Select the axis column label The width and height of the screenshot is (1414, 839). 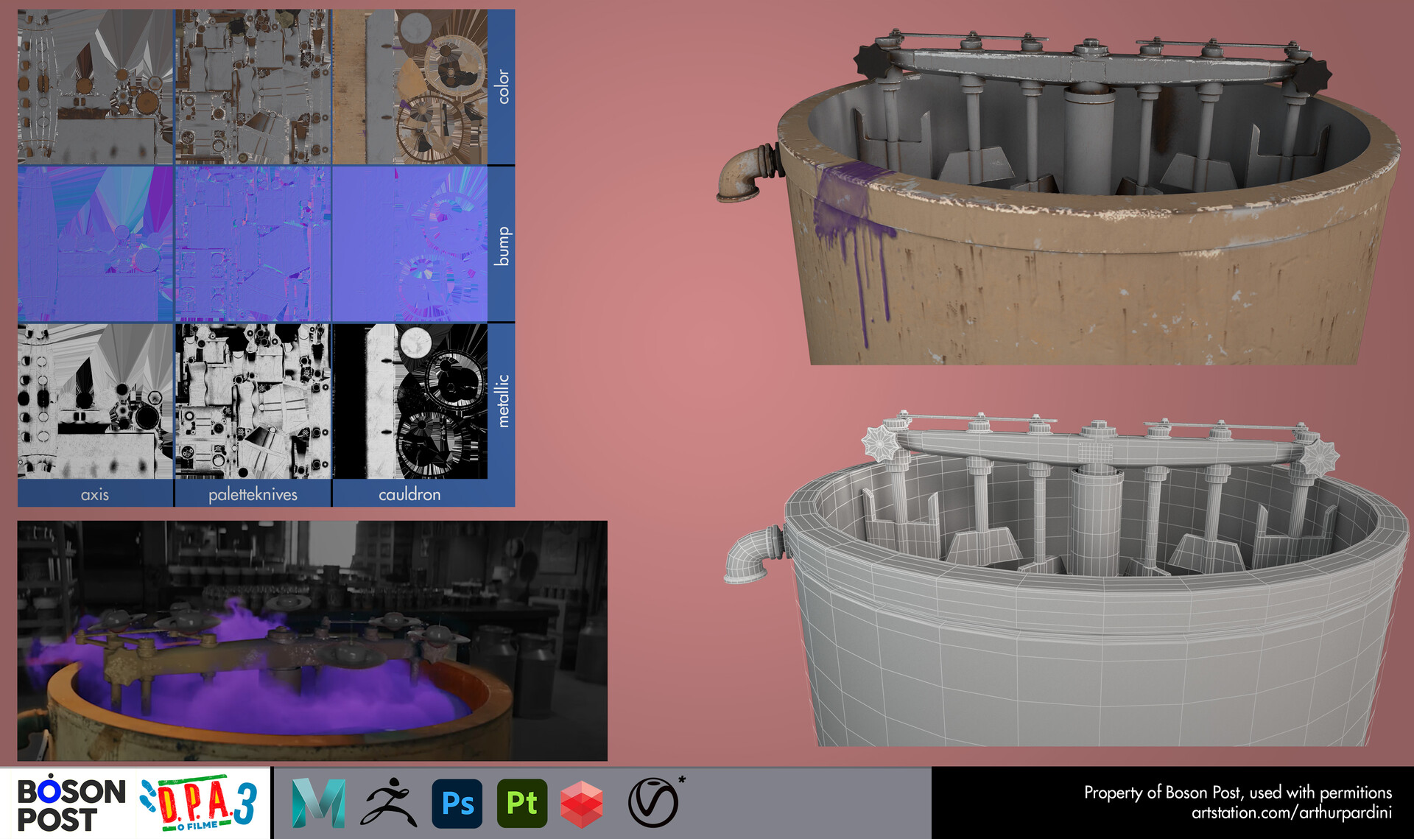point(95,494)
